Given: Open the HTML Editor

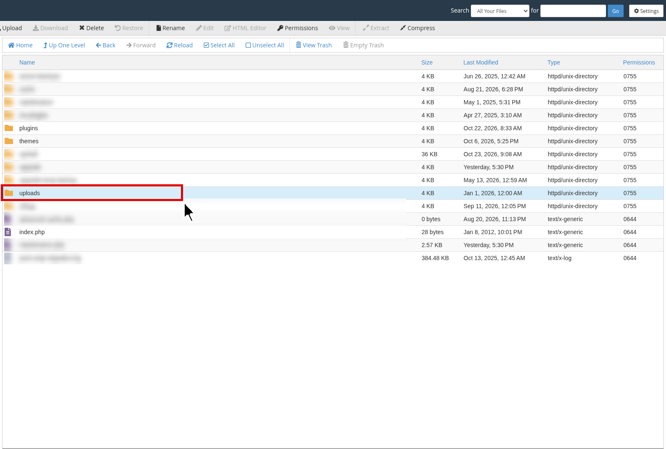Looking at the screenshot, I should pos(245,28).
